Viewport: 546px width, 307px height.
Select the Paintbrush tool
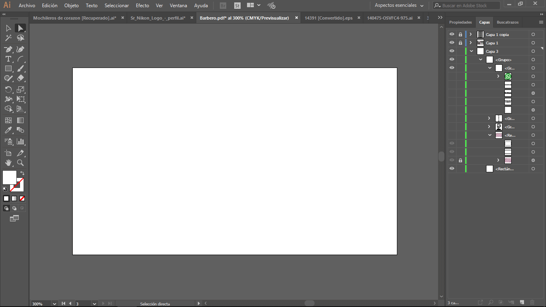pyautogui.click(x=20, y=69)
